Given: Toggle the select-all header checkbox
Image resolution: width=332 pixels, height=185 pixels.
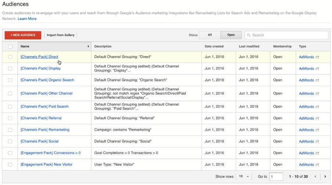Looking at the screenshot, I should click(10, 47).
